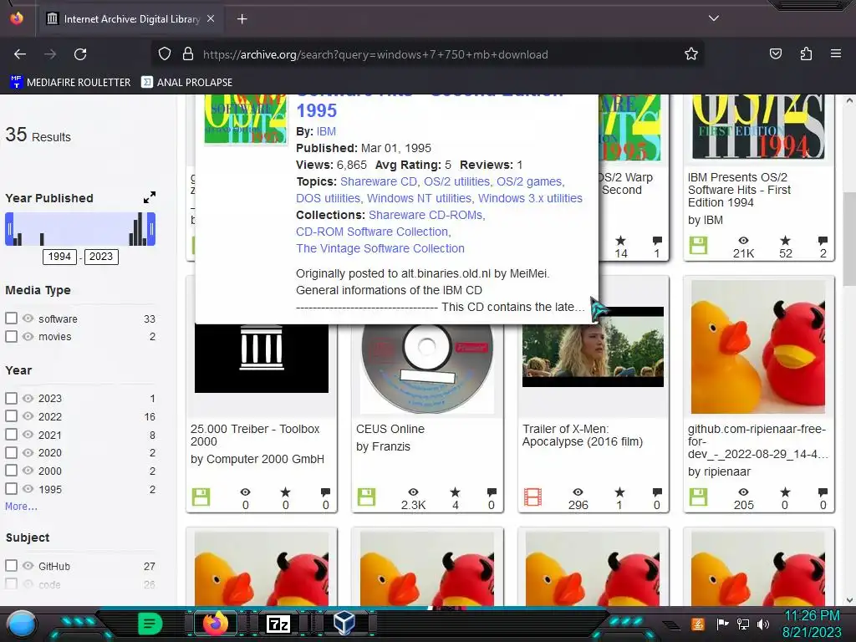The height and width of the screenshot is (642, 856).
Task: Bookmark this page with the star icon
Action: coord(691,54)
